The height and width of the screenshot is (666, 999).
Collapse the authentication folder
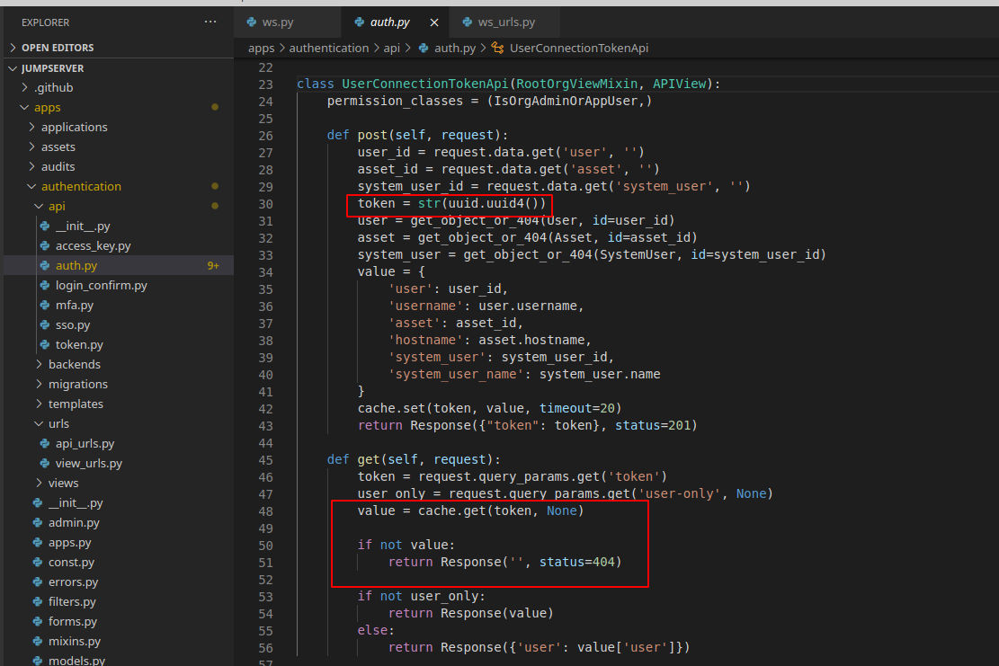[x=81, y=186]
